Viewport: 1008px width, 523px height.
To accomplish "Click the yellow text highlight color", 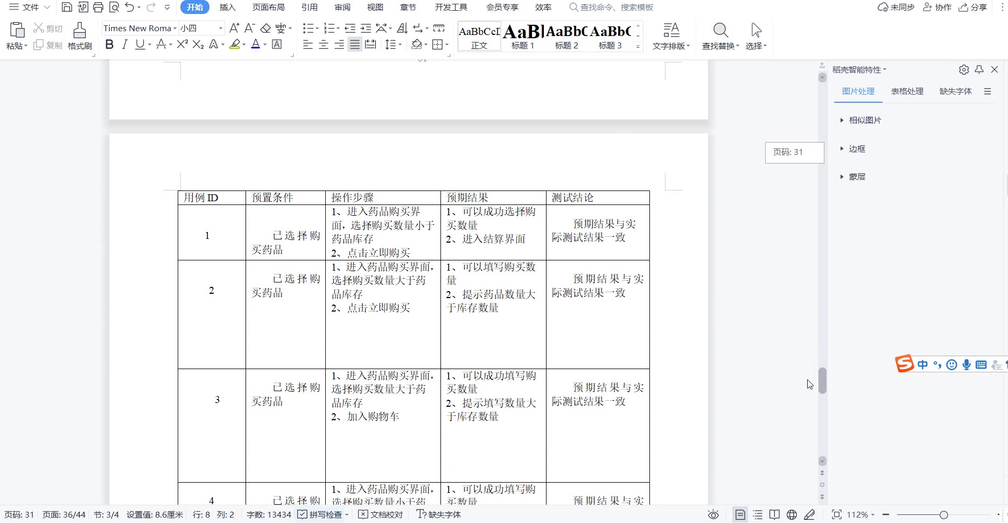I will [x=235, y=44].
